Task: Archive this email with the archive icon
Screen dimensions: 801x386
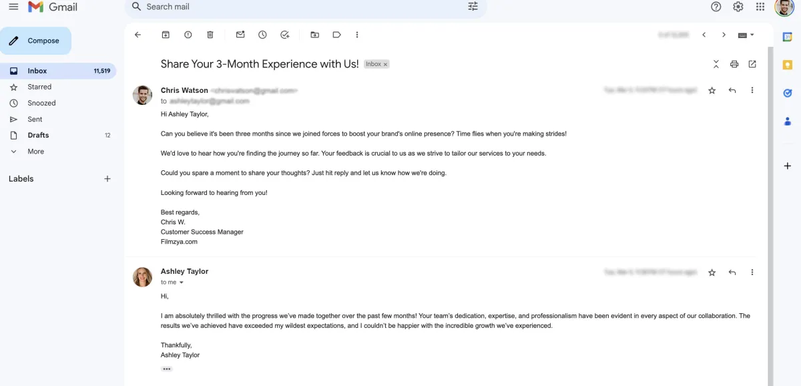Action: click(166, 35)
